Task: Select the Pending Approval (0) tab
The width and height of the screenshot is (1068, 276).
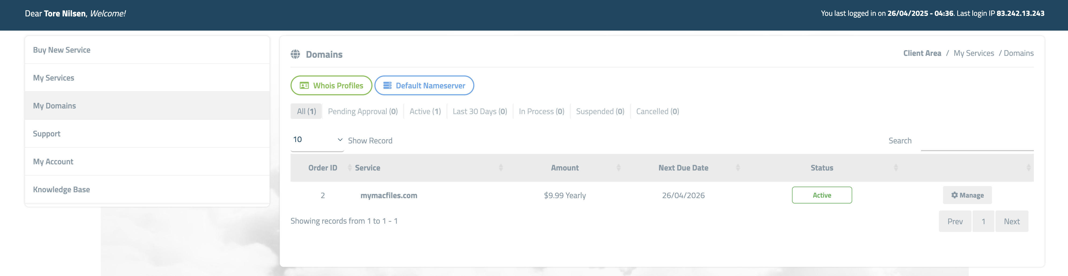Action: click(x=363, y=111)
